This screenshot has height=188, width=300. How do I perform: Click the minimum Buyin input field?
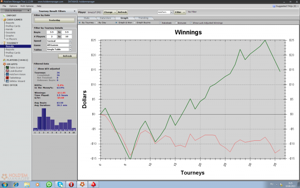click(x=52, y=32)
